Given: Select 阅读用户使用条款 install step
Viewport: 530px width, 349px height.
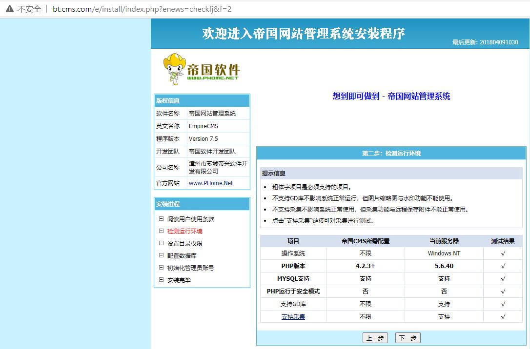Looking at the screenshot, I should coord(191,219).
